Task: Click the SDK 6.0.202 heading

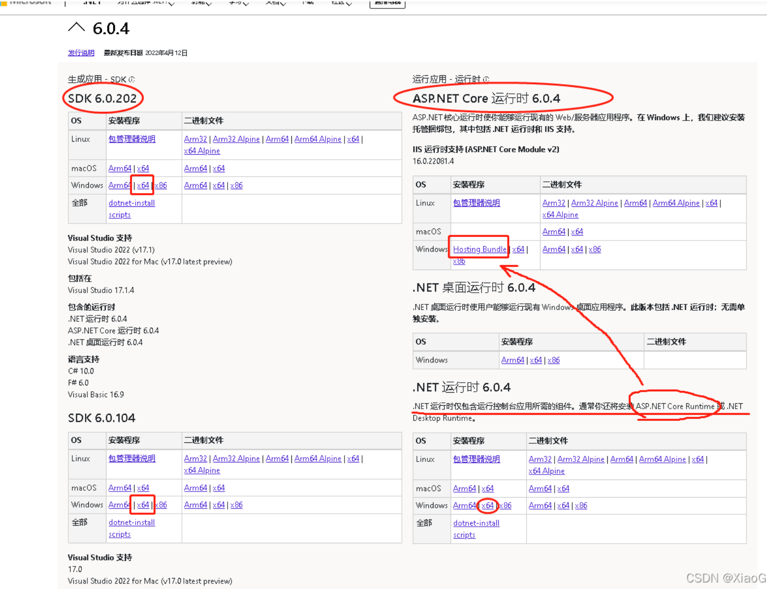Action: (102, 98)
